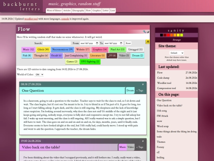
Task: Click the printer icon in Flow header
Action: pos(148,32)
